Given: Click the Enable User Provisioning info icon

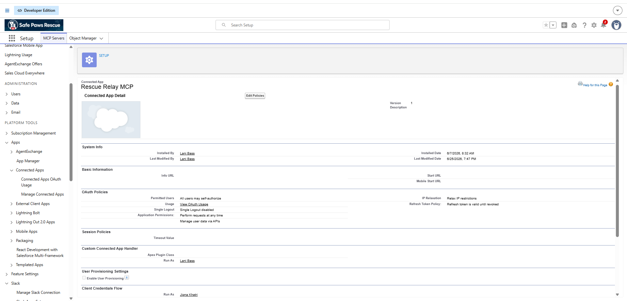Looking at the screenshot, I should (127, 277).
